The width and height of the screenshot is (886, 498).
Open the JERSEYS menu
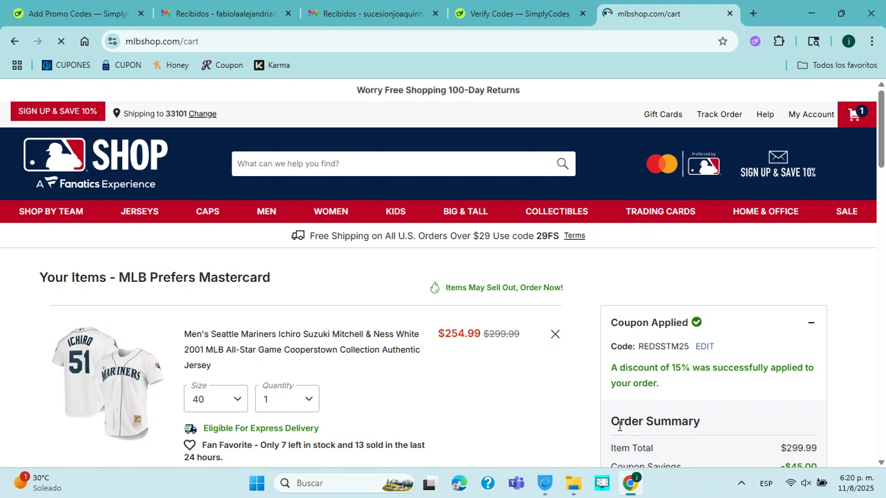[x=139, y=211]
